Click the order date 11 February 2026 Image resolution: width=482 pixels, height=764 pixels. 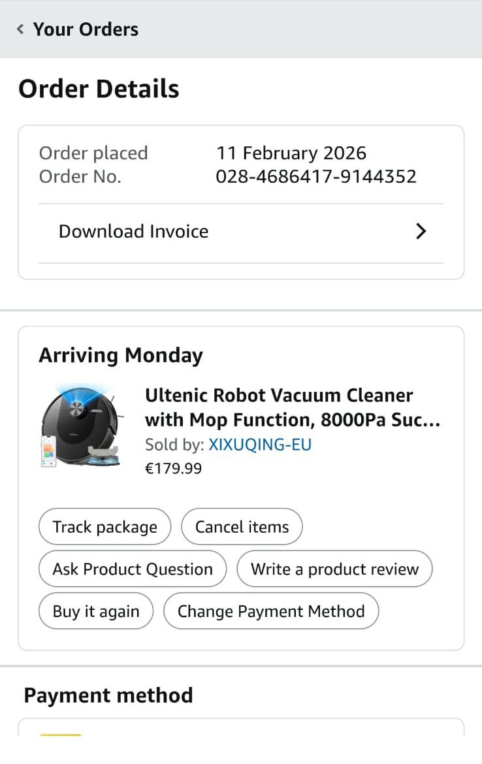(291, 153)
